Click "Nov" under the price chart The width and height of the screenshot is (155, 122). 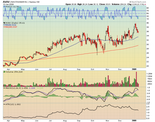[x=107, y=69]
